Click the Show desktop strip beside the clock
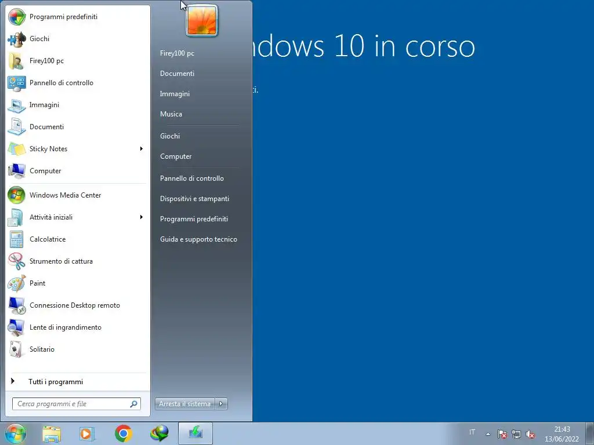The image size is (594, 445). click(591, 434)
